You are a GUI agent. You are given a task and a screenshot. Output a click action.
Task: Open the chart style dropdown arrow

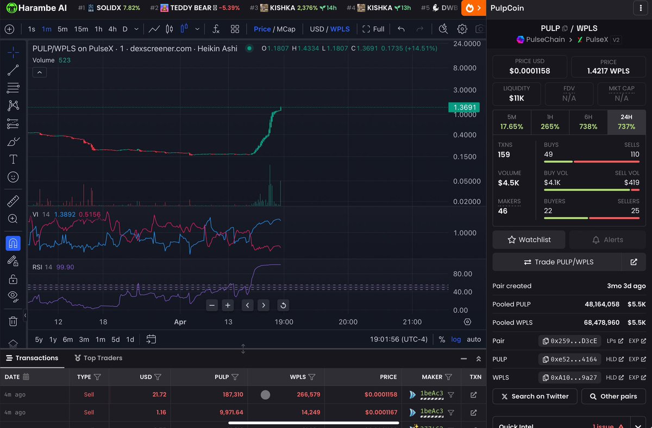pos(197,29)
